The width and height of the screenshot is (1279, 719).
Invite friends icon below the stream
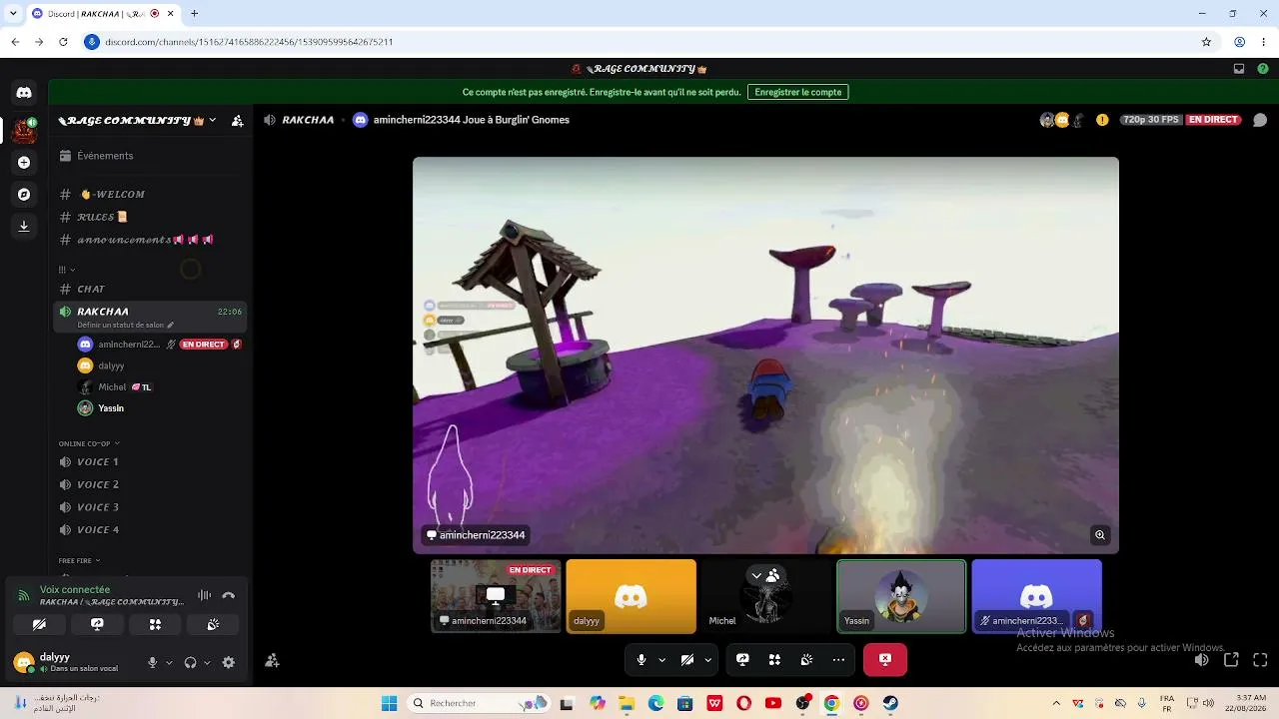272,660
